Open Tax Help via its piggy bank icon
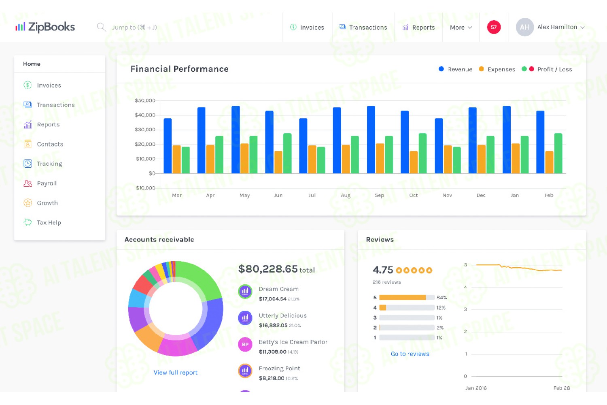 pyautogui.click(x=28, y=222)
